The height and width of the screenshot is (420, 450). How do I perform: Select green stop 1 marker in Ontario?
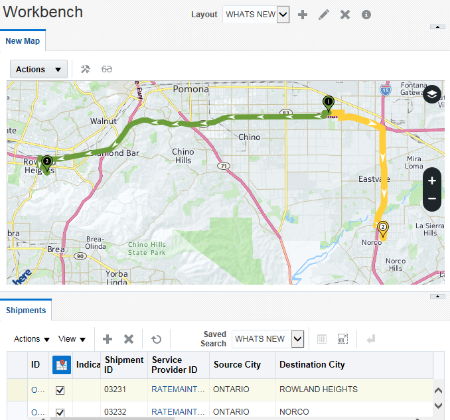[x=328, y=104]
